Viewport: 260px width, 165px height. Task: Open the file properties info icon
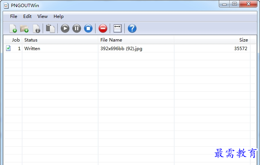tap(36, 28)
